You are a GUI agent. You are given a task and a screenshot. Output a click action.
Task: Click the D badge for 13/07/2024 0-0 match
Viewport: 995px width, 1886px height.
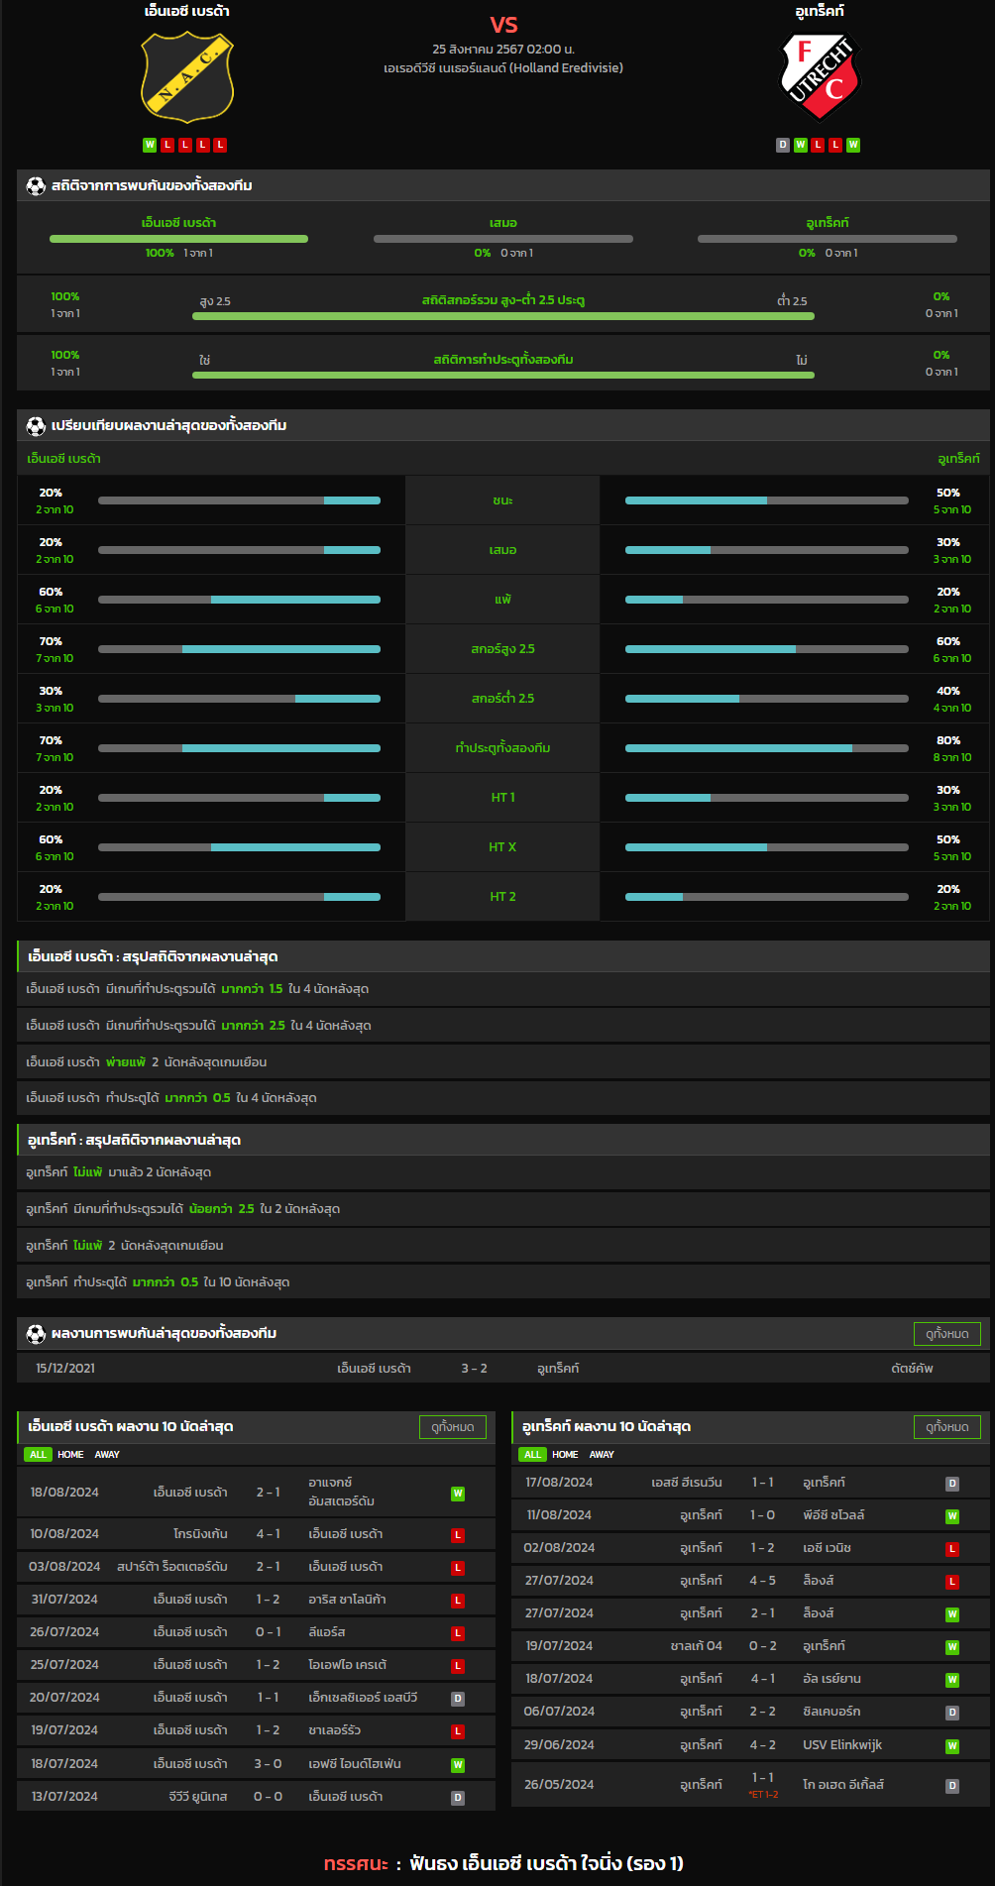(458, 1798)
